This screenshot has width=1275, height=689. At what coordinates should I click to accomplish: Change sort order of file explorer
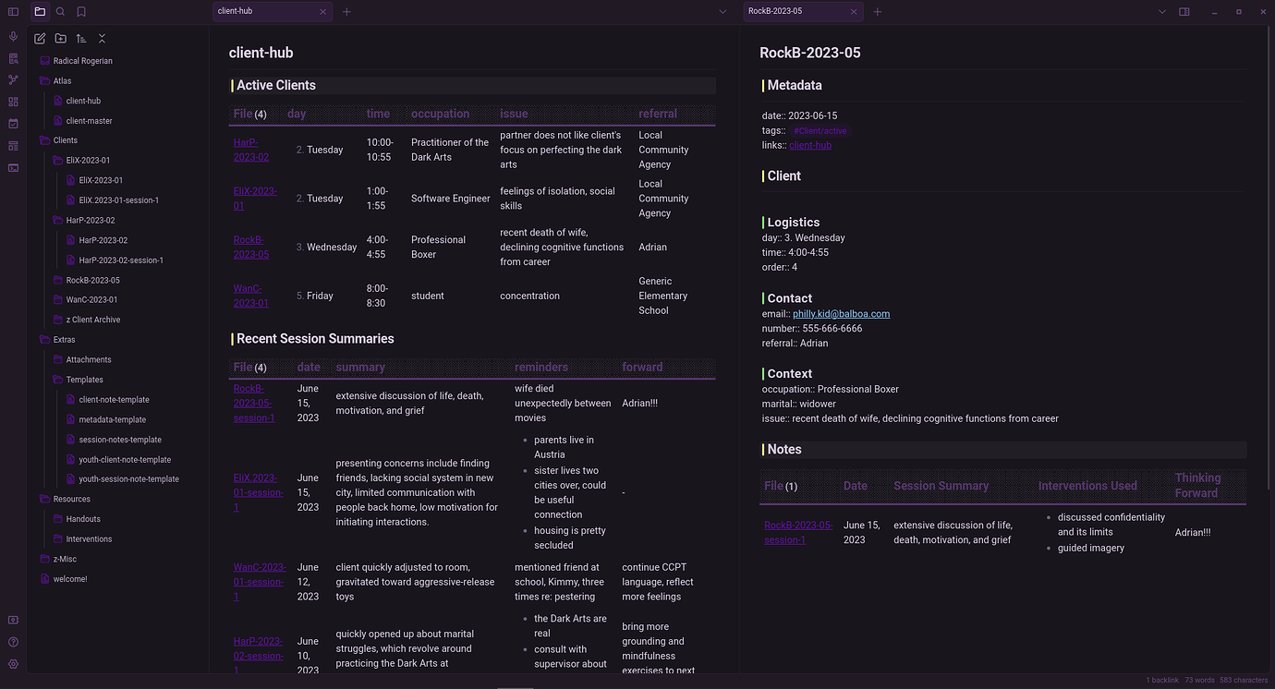pyautogui.click(x=80, y=38)
